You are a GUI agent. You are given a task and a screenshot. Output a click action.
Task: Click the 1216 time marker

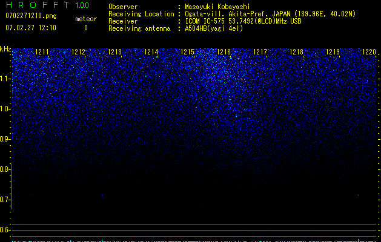224,52
